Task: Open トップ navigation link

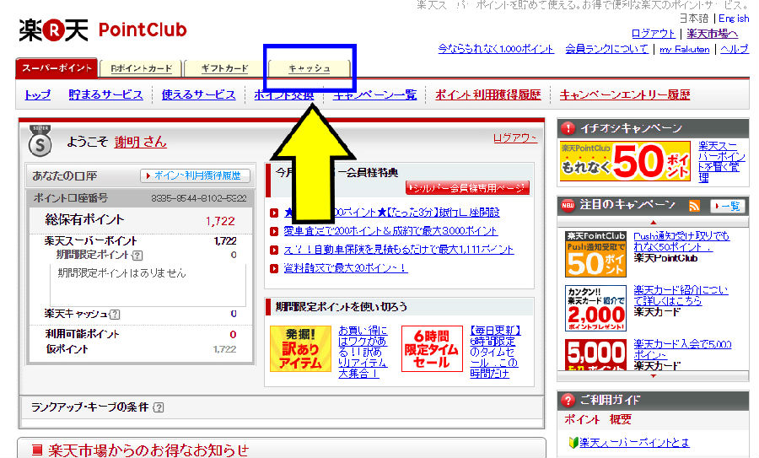Action: 37,94
